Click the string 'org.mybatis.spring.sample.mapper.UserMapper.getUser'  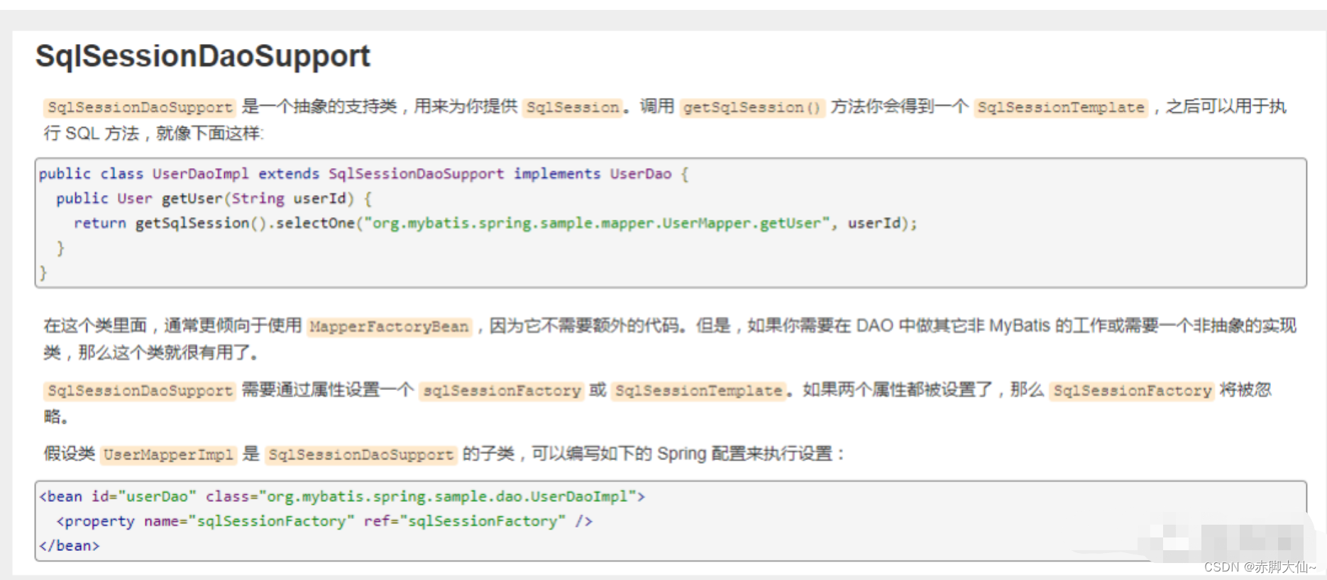pos(597,223)
